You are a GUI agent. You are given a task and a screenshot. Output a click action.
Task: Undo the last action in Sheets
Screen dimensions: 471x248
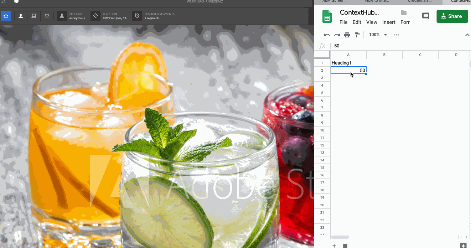click(x=327, y=35)
